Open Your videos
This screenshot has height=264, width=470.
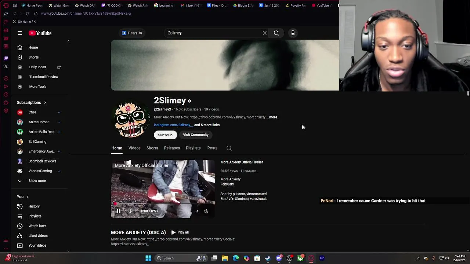coord(37,245)
